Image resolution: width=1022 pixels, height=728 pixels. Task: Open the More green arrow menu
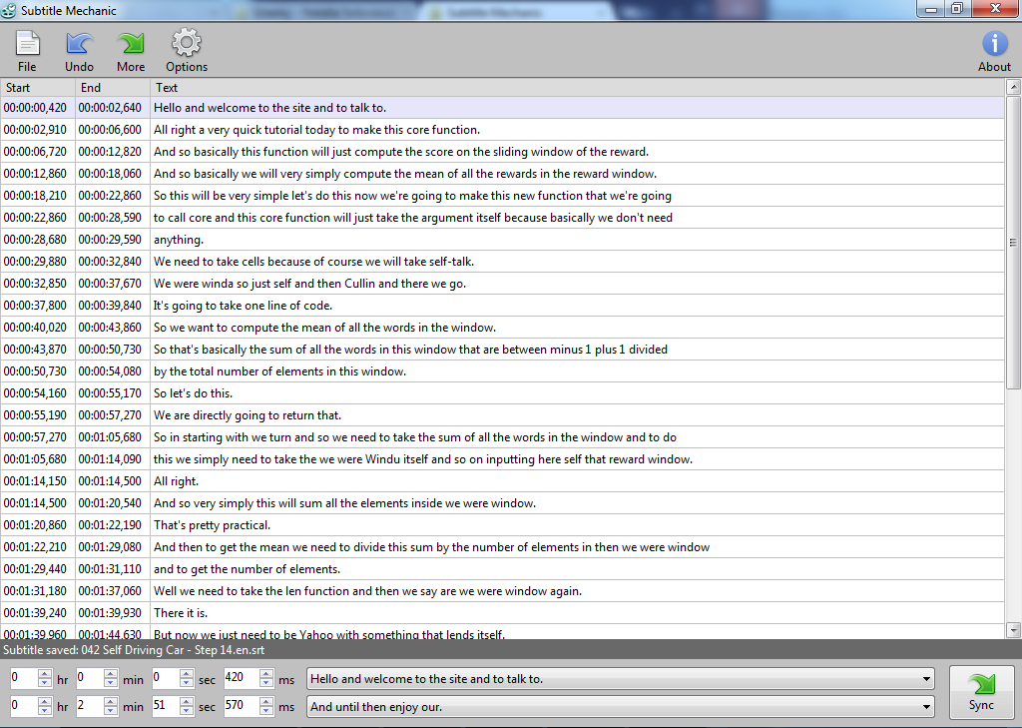pyautogui.click(x=131, y=44)
